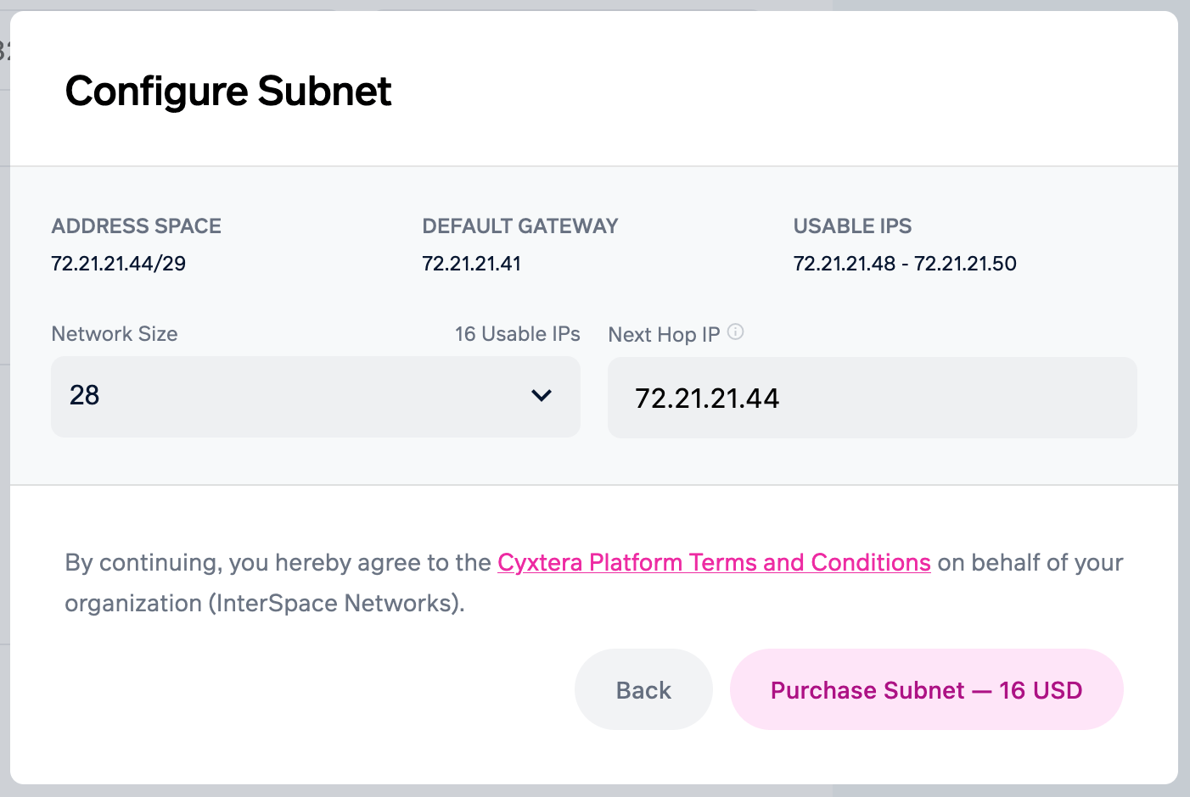Click the 16 Usable IPs text

point(517,334)
